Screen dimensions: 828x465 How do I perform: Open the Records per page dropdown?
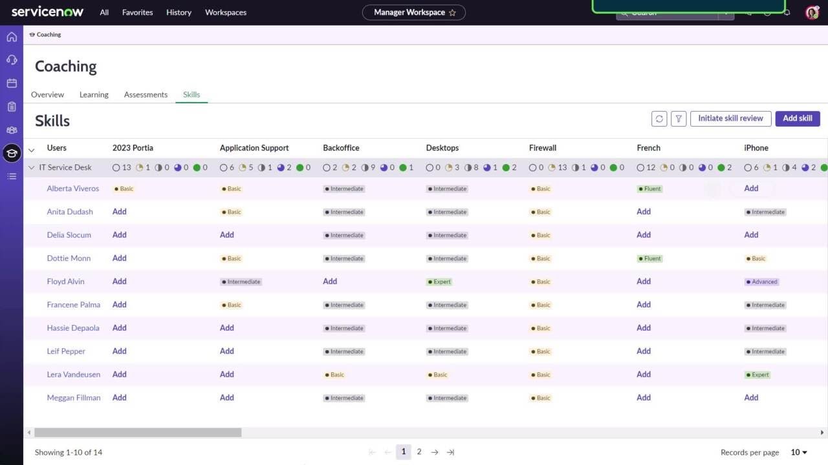pyautogui.click(x=798, y=452)
